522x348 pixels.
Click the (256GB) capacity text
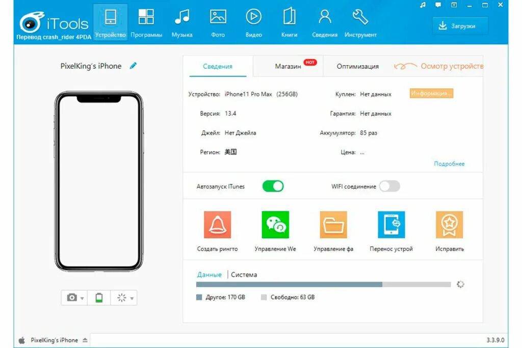coord(286,94)
